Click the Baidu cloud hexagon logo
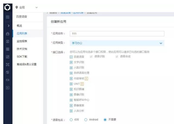This screenshot has height=124, width=174. 7,7
